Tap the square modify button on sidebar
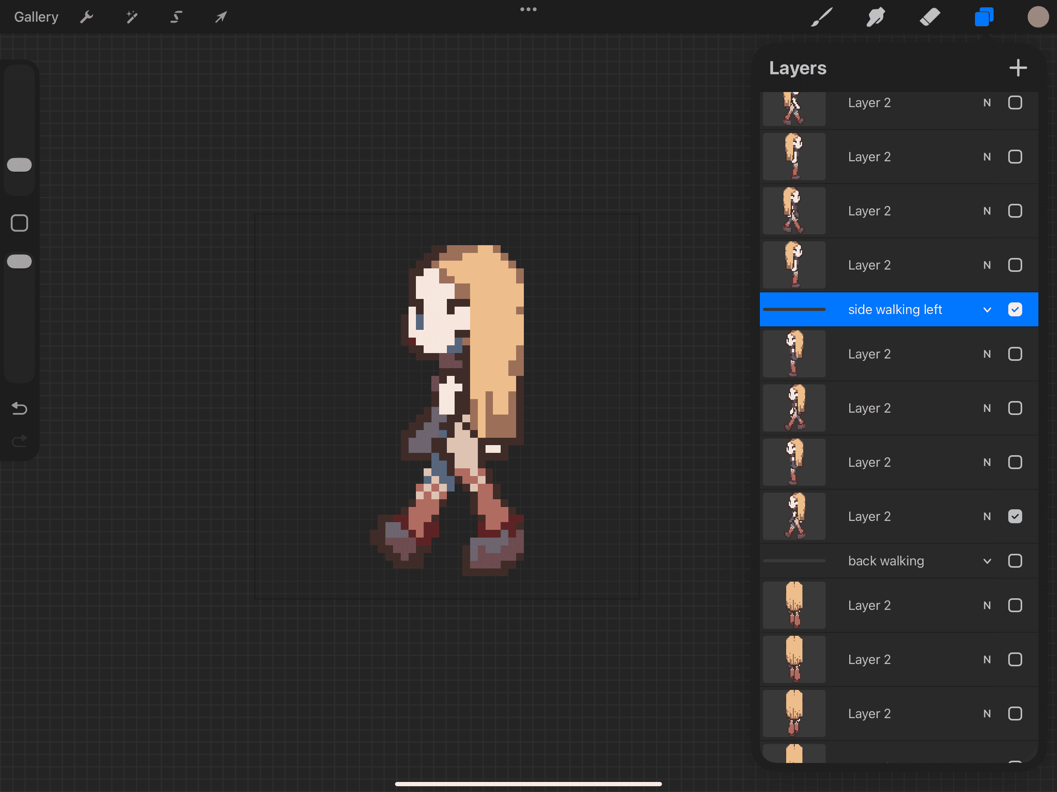Screen dimensions: 1057x792 point(19,223)
